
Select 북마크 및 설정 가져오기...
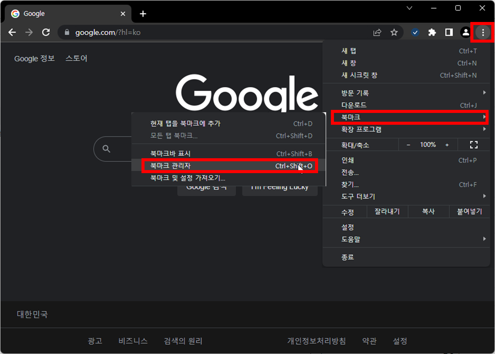coord(229,178)
